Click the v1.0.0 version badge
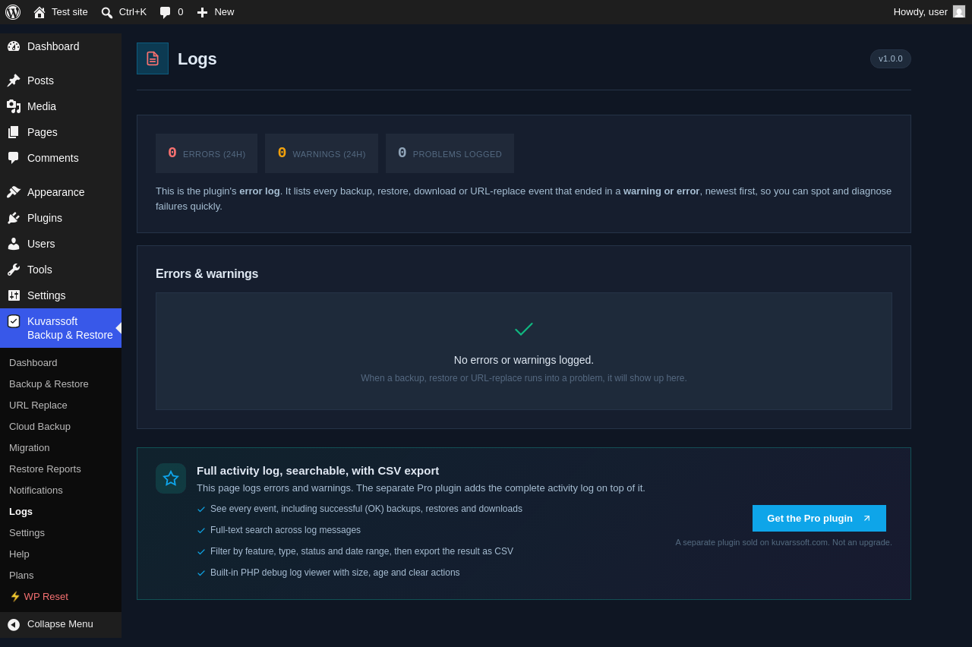972x647 pixels. pyautogui.click(x=891, y=59)
